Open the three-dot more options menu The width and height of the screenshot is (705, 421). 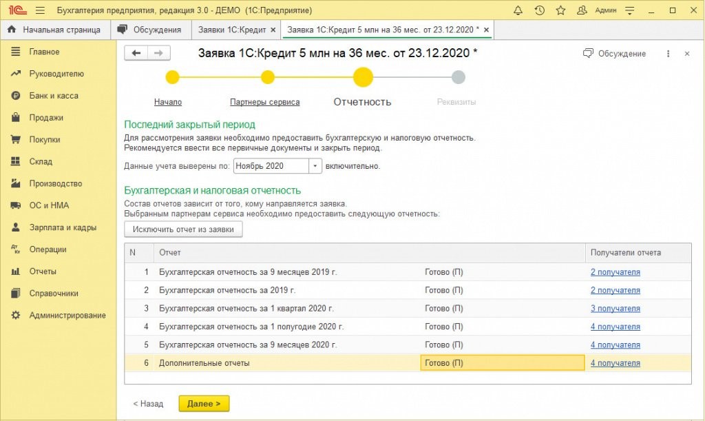point(668,54)
